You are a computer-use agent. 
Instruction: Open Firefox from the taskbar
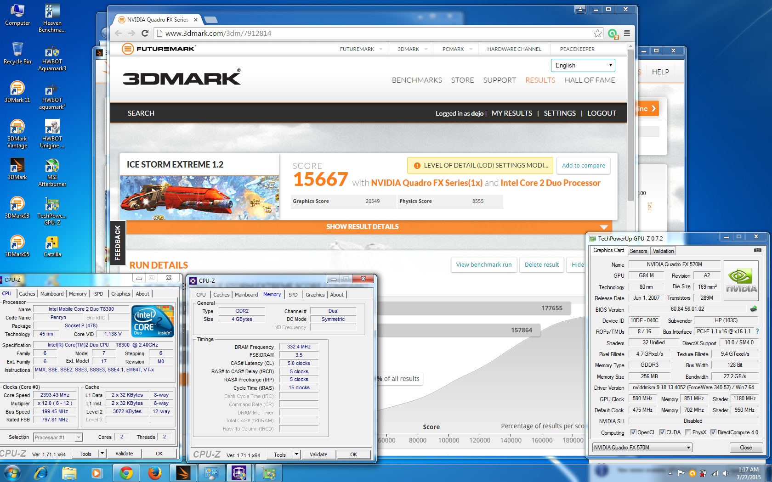click(x=154, y=472)
